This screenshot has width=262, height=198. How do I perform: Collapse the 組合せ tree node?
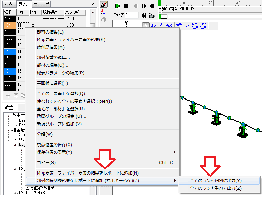click(x=9, y=130)
